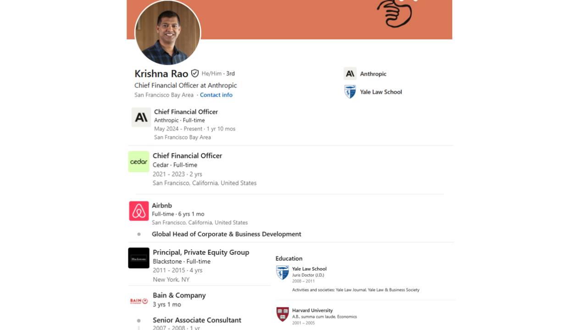Viewport: 587px width, 330px height.
Task: Click the black Blackstone logo
Action: (x=138, y=258)
